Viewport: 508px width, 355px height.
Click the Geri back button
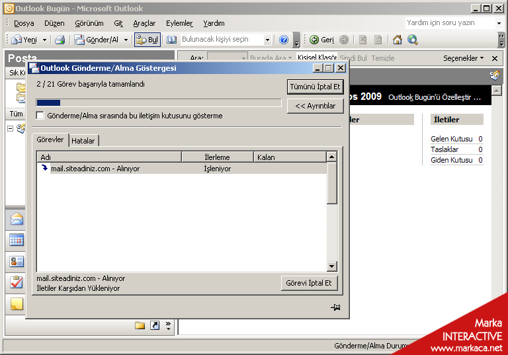click(321, 40)
